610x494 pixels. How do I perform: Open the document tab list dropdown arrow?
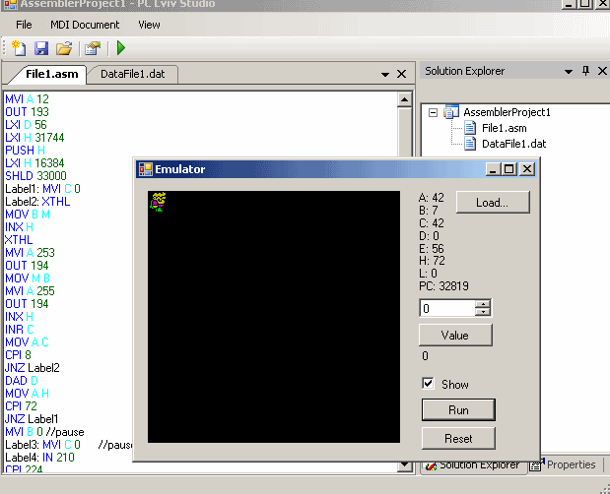[384, 74]
